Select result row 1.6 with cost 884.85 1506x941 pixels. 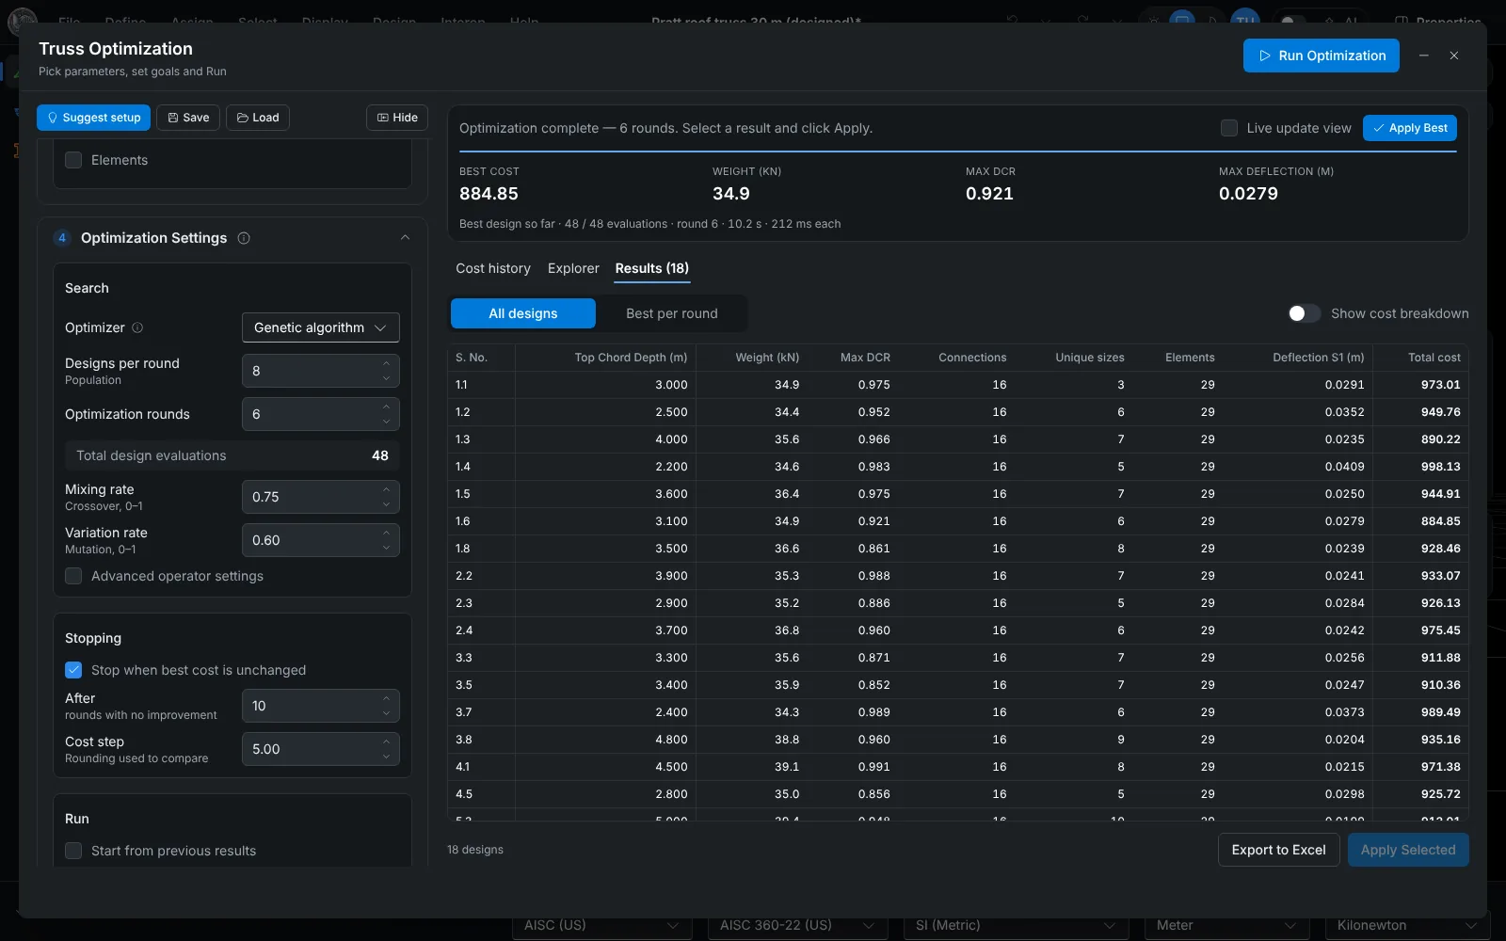(x=958, y=521)
